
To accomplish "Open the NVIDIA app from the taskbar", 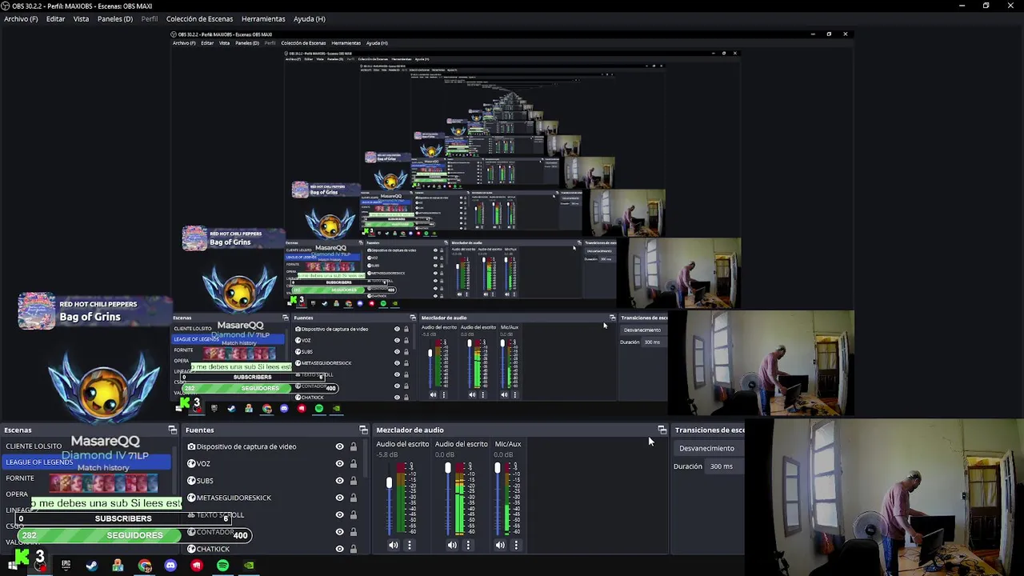I will click(249, 566).
